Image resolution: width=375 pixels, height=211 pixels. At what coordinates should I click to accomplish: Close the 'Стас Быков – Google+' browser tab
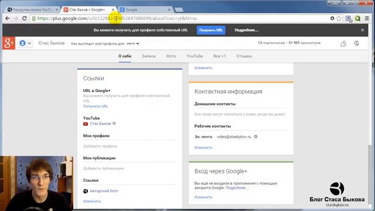coord(113,9)
